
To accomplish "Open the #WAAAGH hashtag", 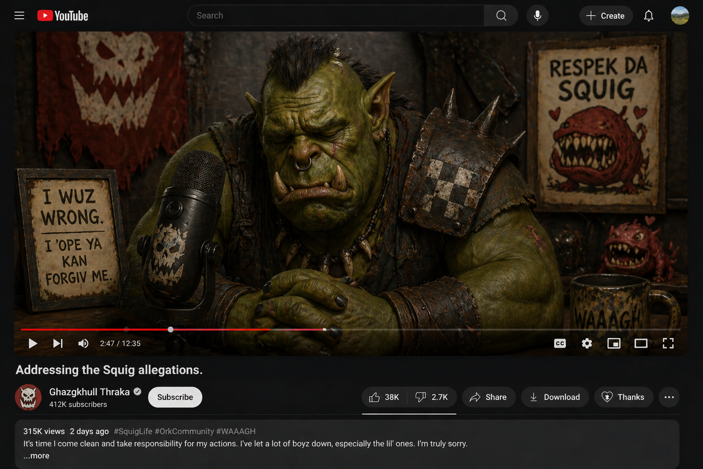I will (236, 431).
